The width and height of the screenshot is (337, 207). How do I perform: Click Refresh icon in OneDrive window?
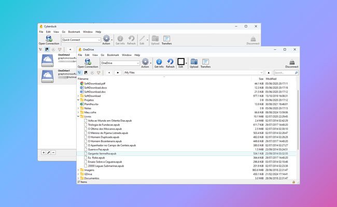(170, 62)
